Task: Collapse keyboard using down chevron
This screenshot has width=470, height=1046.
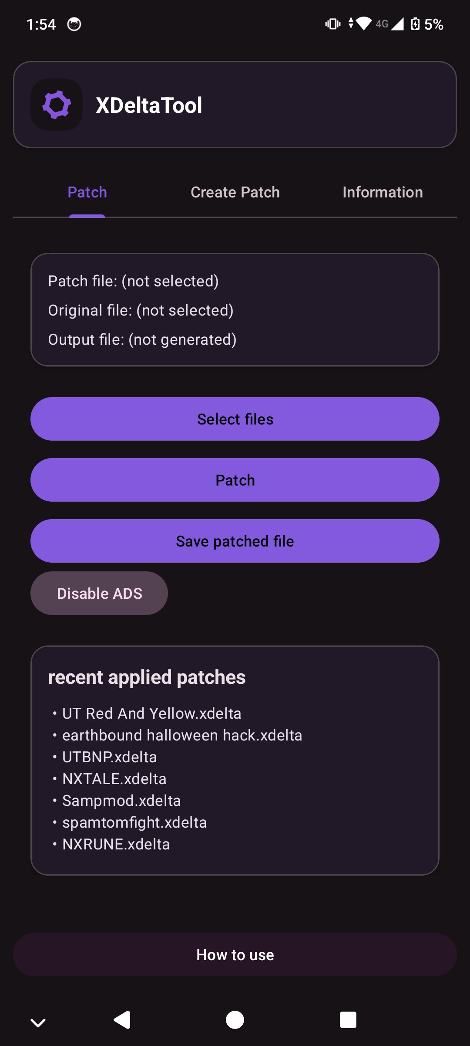Action: pos(38,1022)
